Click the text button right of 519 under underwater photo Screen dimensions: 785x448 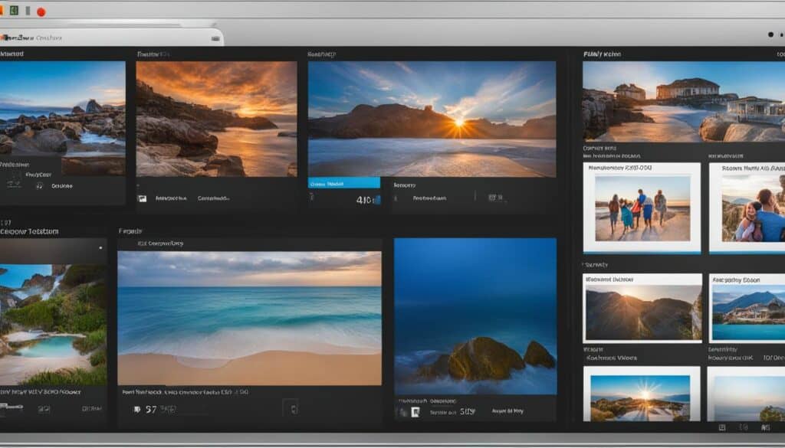pyautogui.click(x=509, y=412)
